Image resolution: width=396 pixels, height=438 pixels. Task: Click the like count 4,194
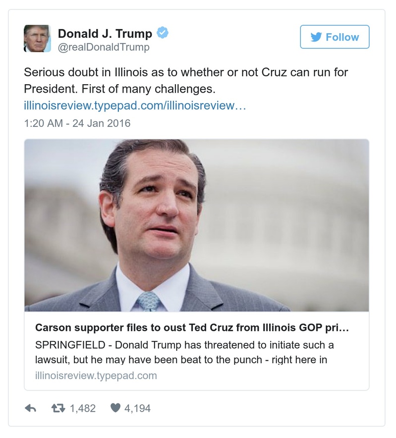click(137, 407)
